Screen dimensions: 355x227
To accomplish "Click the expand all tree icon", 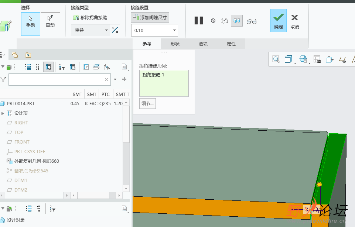I will 28,67.
